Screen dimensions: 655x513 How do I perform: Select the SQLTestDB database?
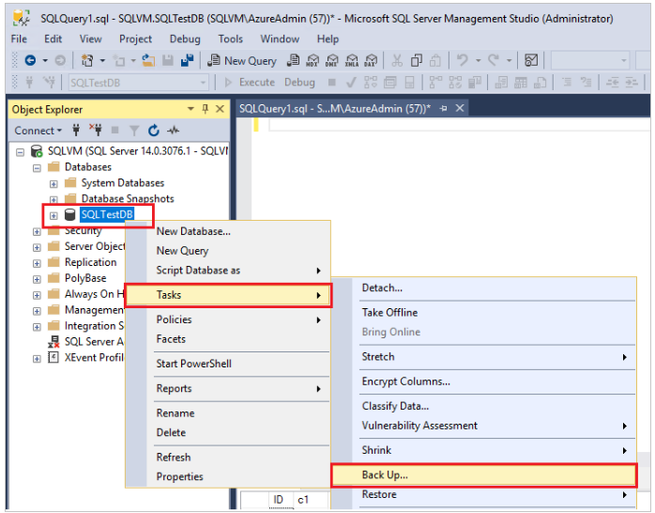(107, 214)
